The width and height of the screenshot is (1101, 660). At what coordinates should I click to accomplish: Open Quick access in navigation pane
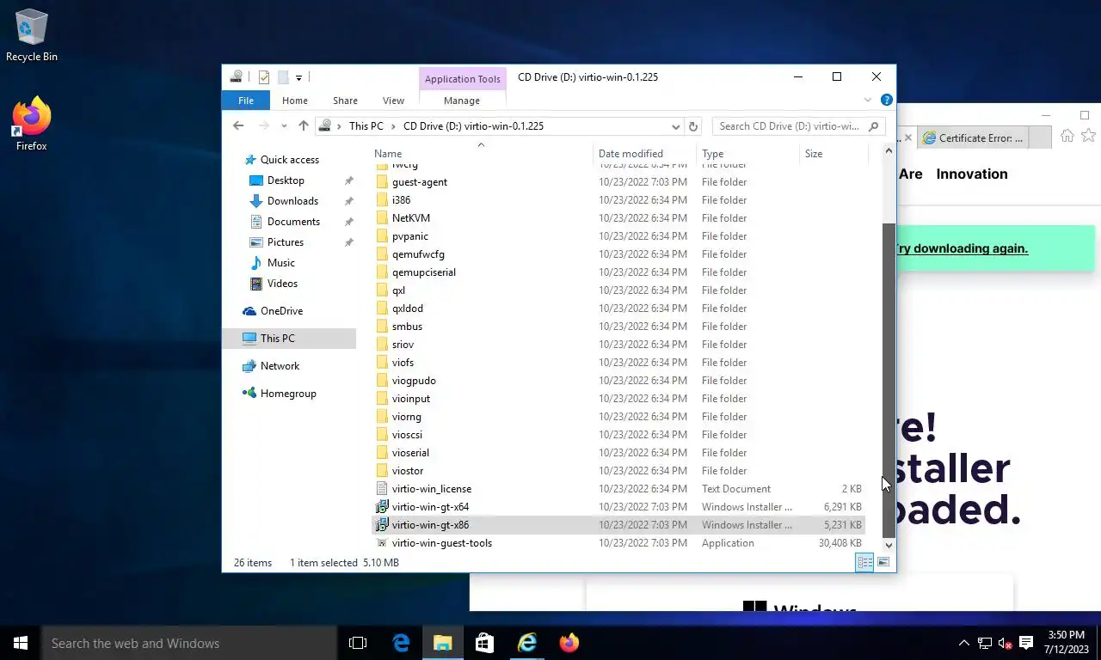[x=290, y=160]
